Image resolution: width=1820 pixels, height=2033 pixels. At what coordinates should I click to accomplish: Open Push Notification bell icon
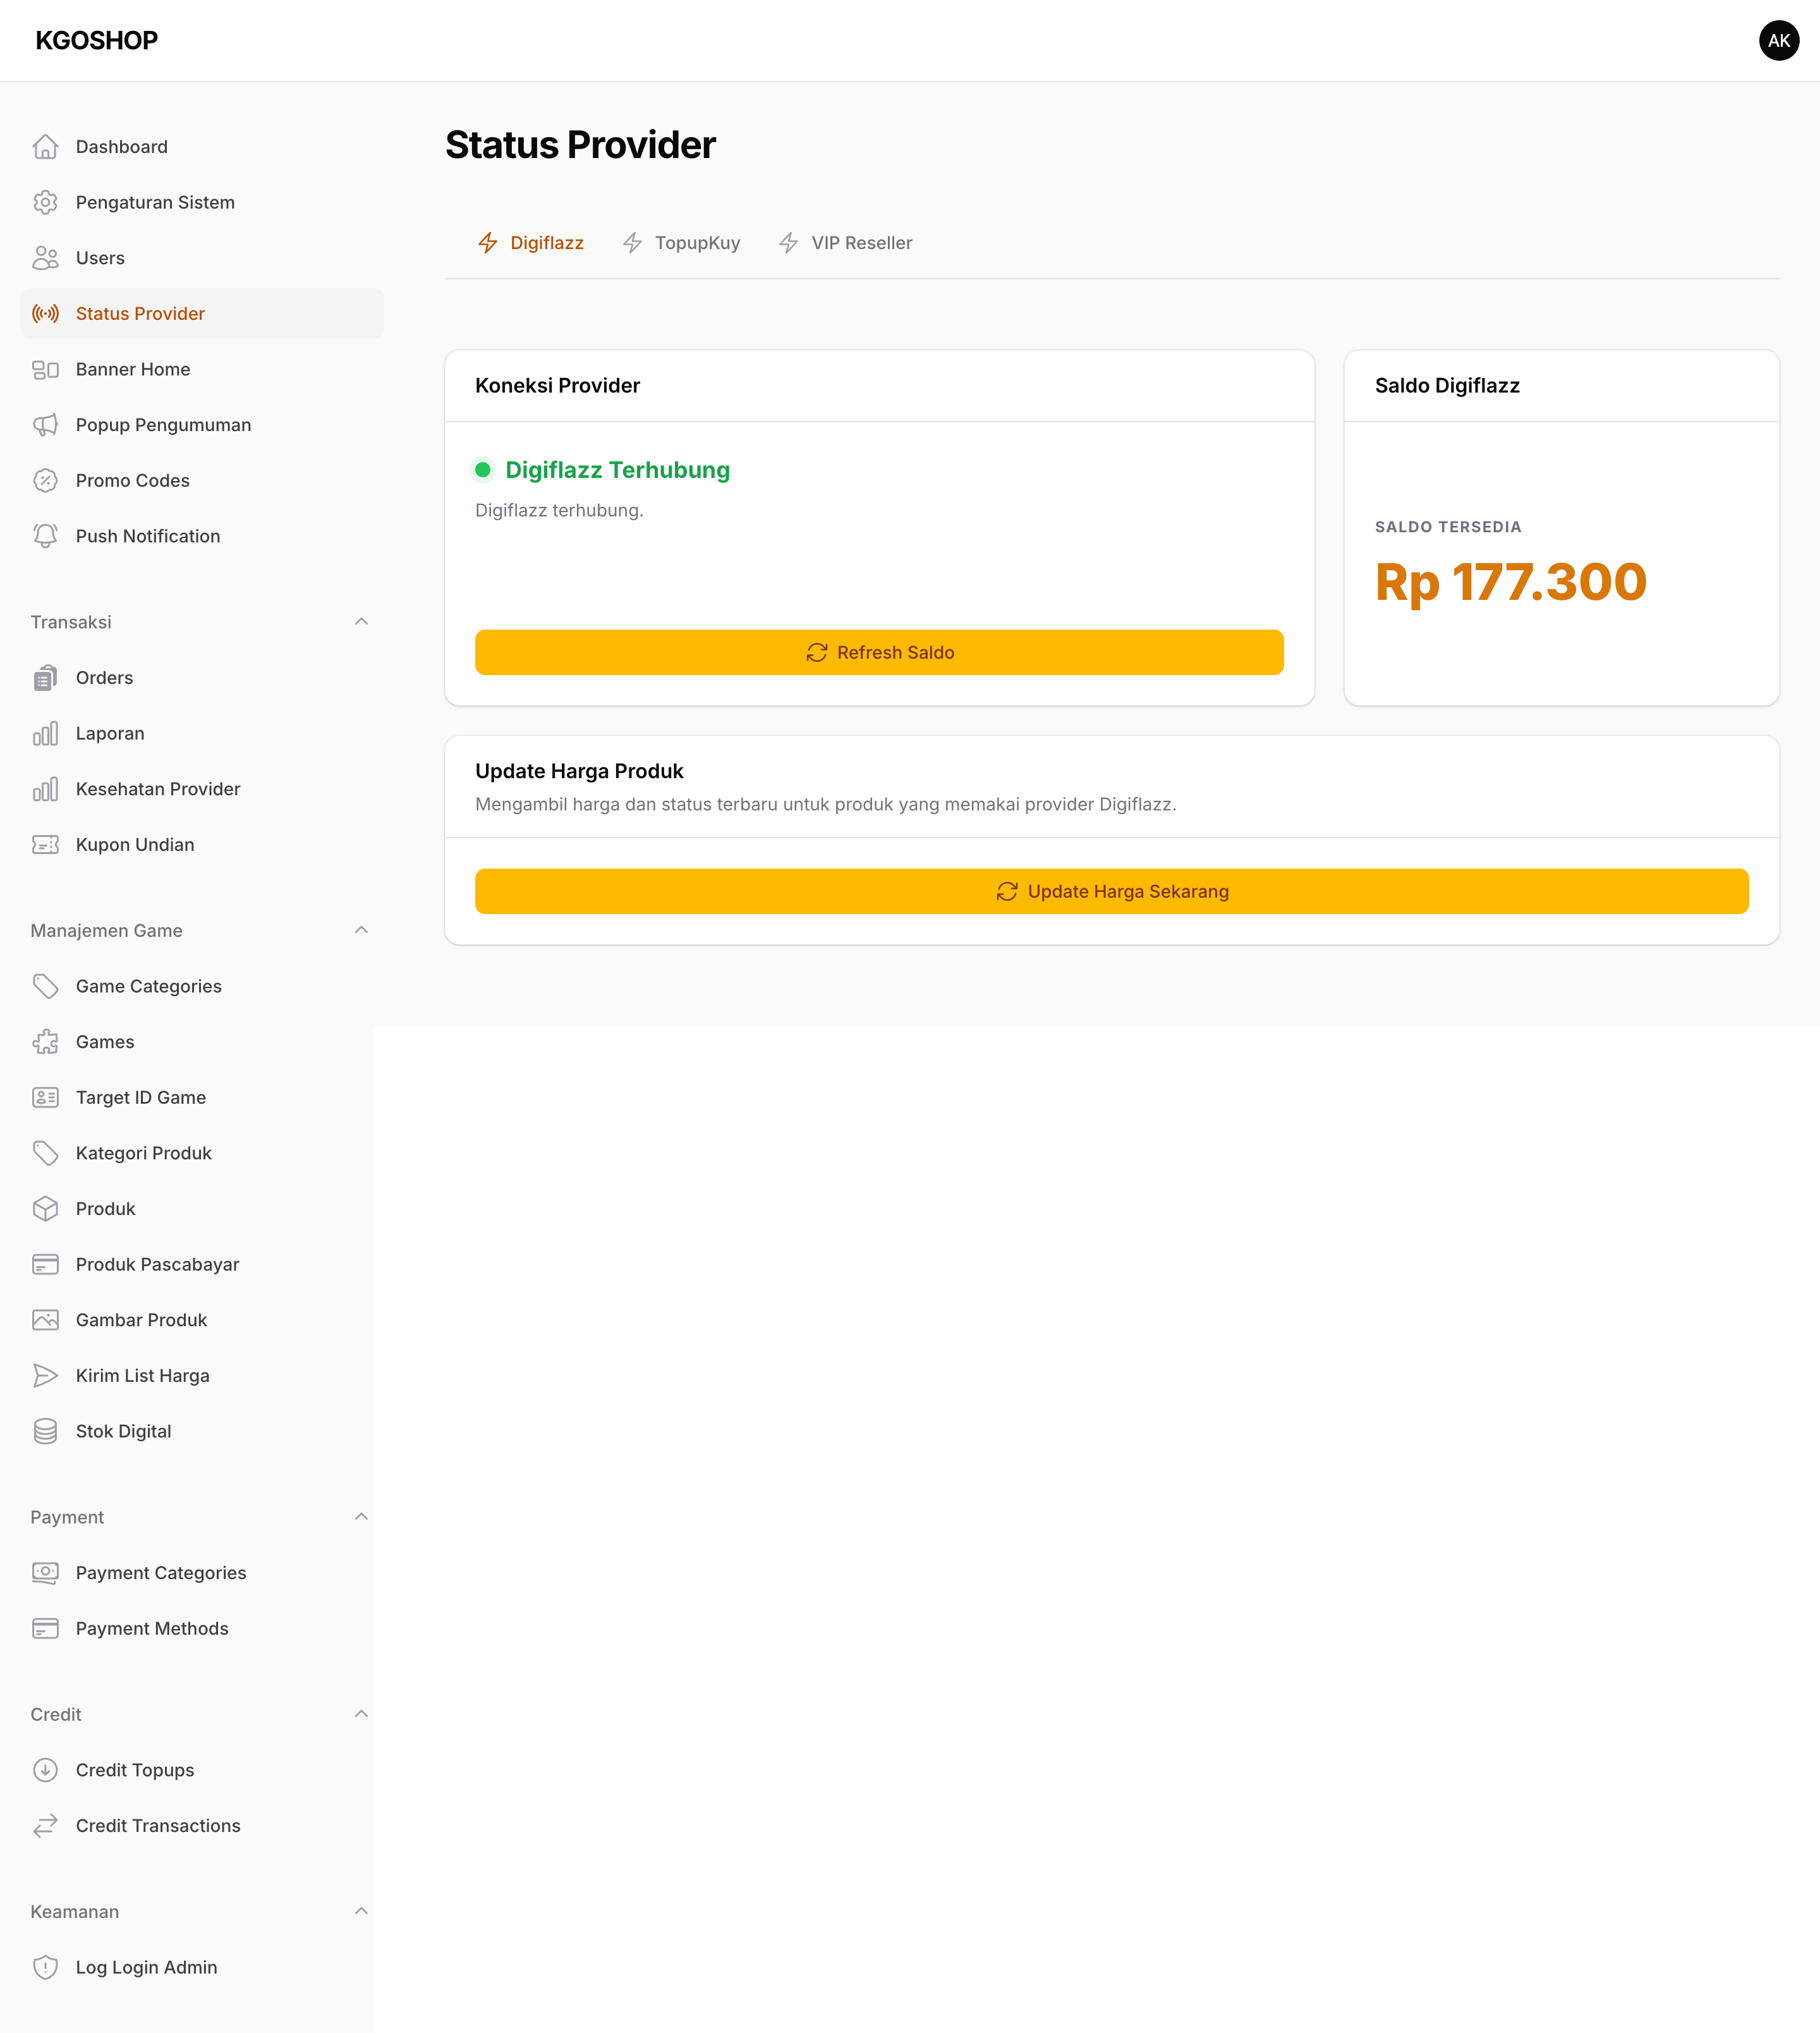click(45, 536)
